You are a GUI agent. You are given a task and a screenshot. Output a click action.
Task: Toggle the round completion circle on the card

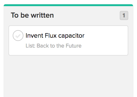click(x=18, y=36)
